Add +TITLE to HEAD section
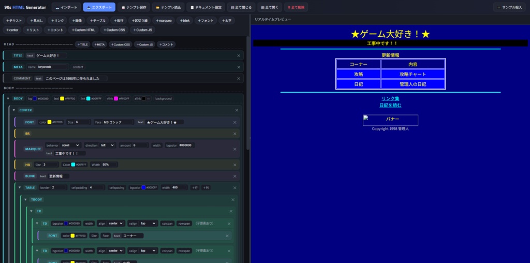530x263 pixels. (82, 45)
